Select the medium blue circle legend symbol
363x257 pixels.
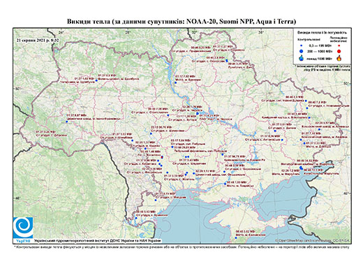coord(302,51)
